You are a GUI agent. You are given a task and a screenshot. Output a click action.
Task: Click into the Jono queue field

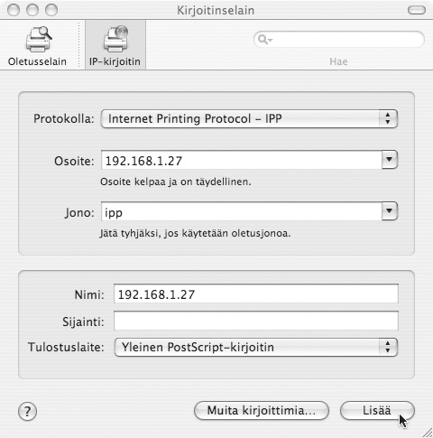[x=242, y=211]
